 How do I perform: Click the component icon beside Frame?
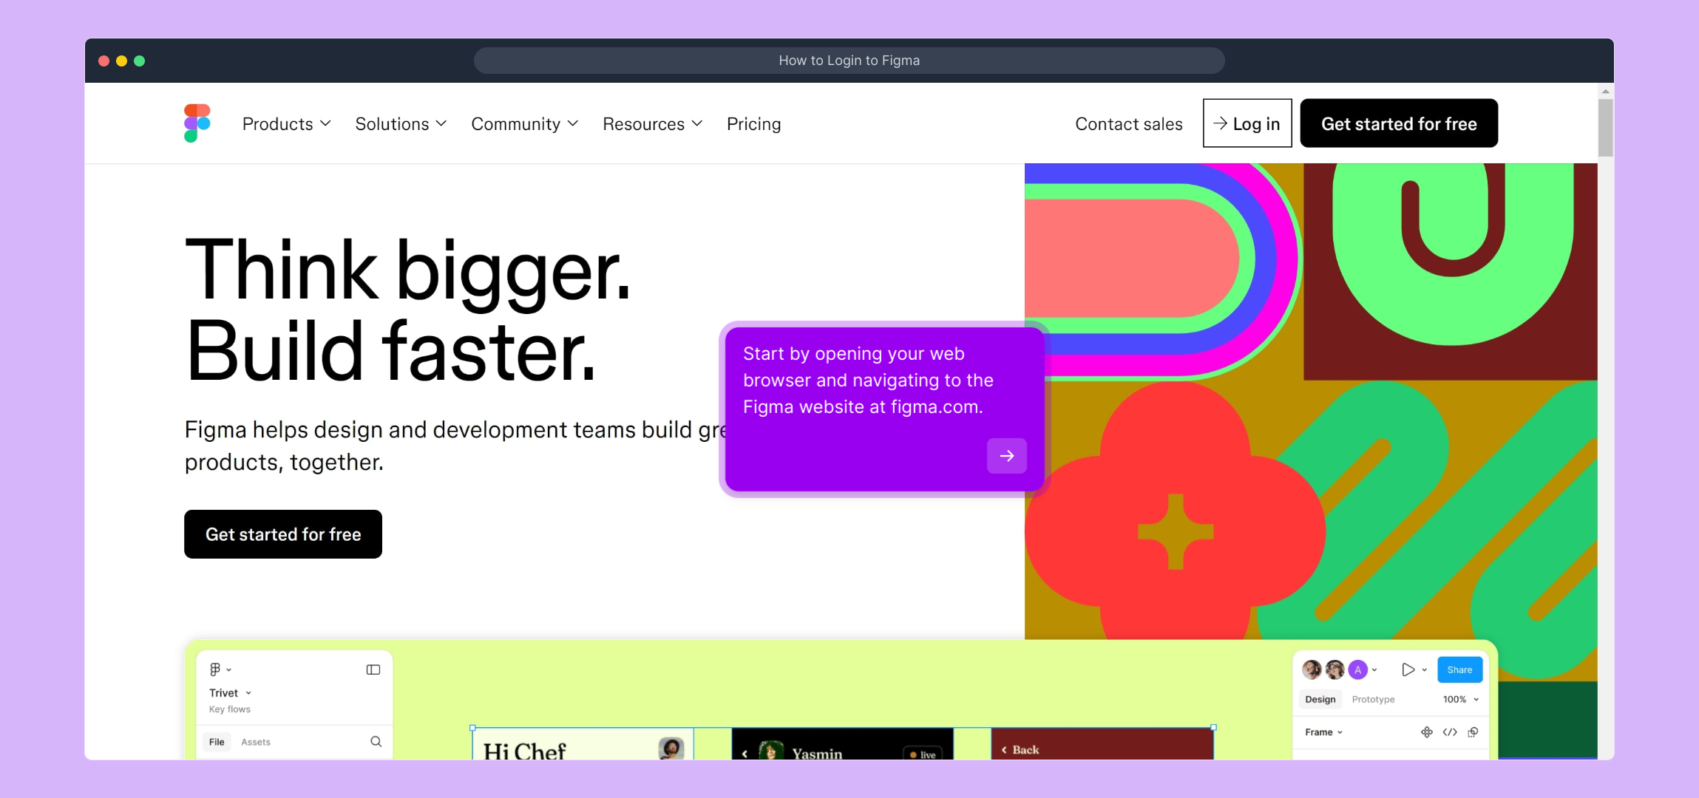(1426, 732)
